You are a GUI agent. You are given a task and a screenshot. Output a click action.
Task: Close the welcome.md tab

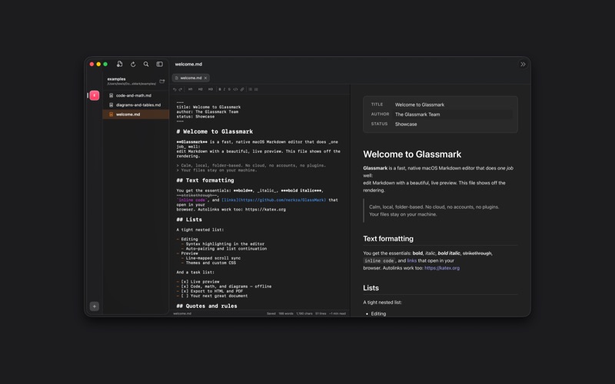click(205, 78)
